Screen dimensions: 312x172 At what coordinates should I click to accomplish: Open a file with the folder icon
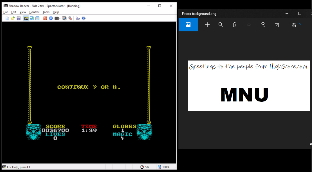tap(13, 18)
